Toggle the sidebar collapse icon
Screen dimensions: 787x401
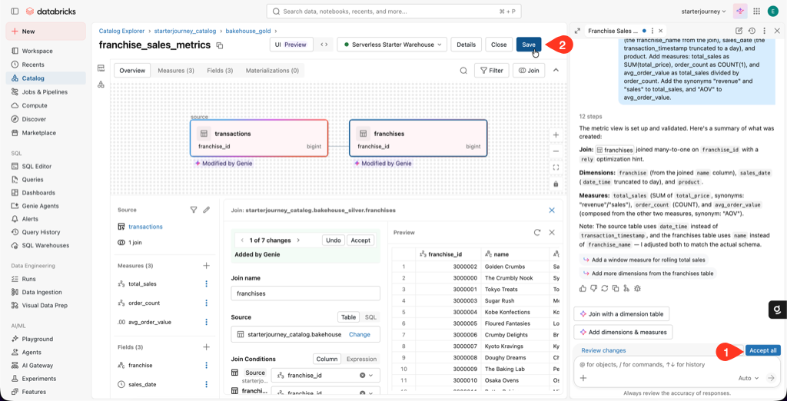click(15, 11)
